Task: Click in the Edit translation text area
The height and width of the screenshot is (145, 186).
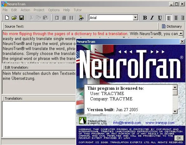Action: tap(39, 82)
